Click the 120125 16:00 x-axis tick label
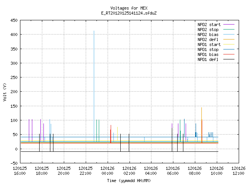Image resolution: width=246 pixels, height=184 pixels. click(x=20, y=171)
